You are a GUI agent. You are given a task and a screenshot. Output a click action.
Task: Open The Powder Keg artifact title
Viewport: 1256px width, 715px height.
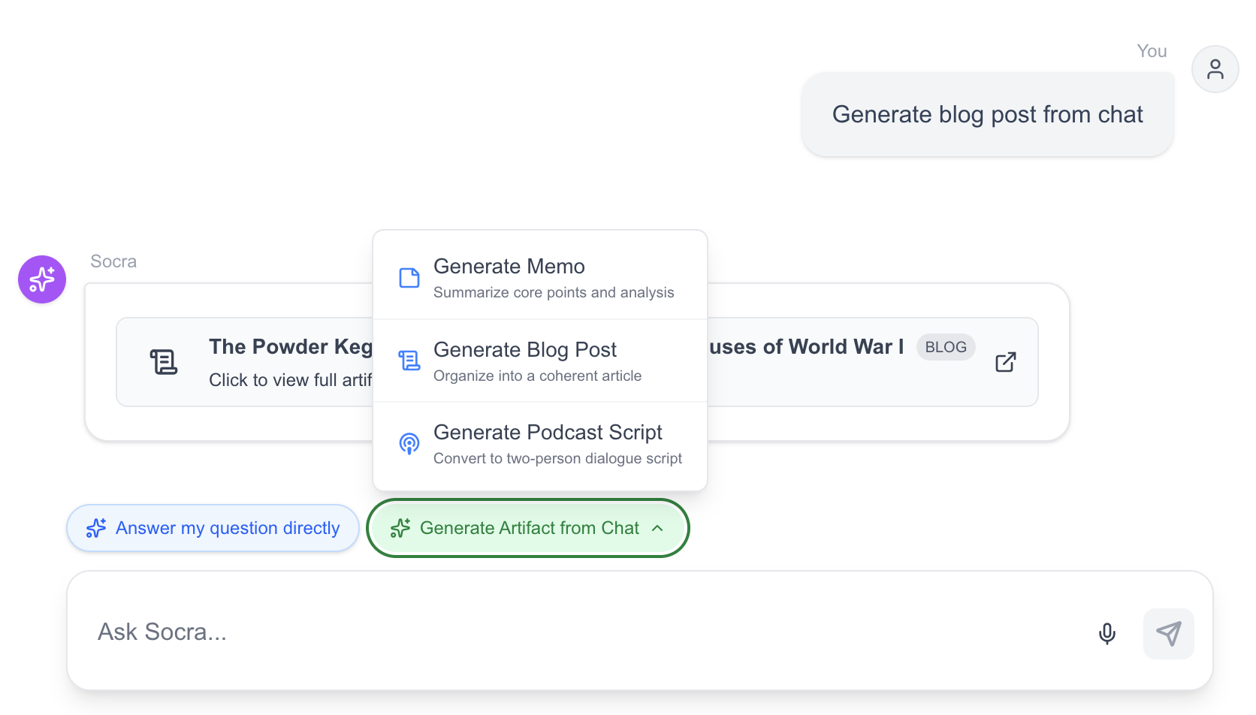pos(290,347)
